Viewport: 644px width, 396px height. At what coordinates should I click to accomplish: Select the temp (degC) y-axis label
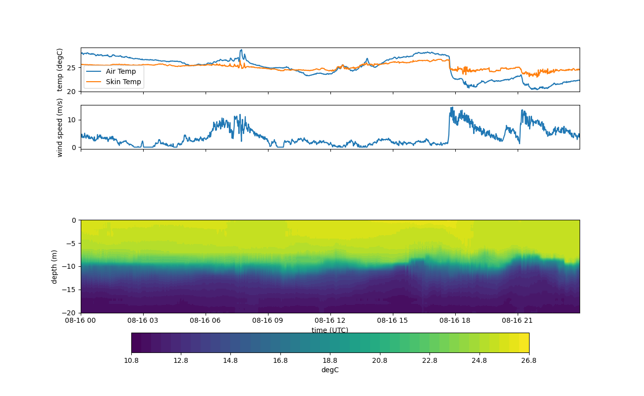click(60, 70)
